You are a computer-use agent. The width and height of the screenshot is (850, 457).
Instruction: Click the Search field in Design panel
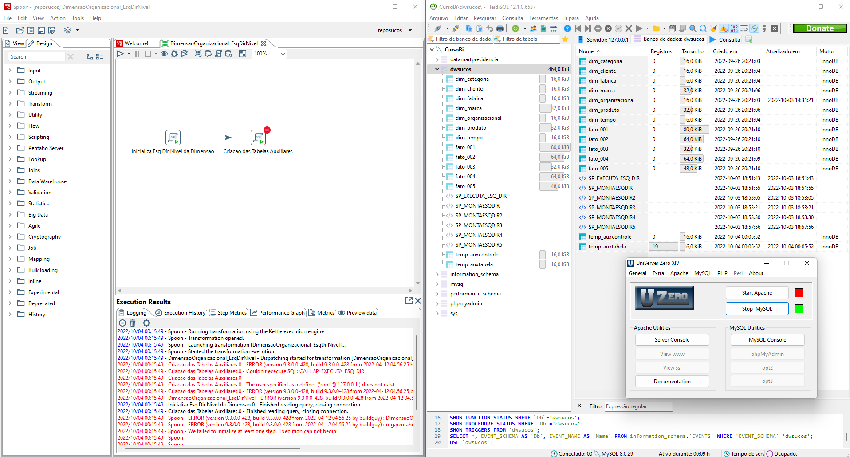[x=37, y=57]
